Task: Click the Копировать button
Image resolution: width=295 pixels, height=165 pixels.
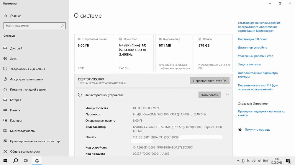Action: point(209,95)
